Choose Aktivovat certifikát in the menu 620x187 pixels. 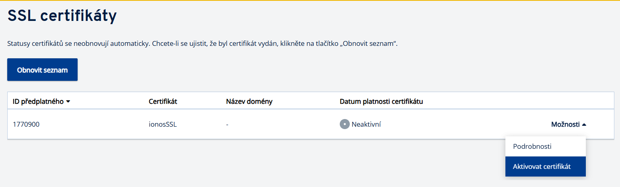542,166
